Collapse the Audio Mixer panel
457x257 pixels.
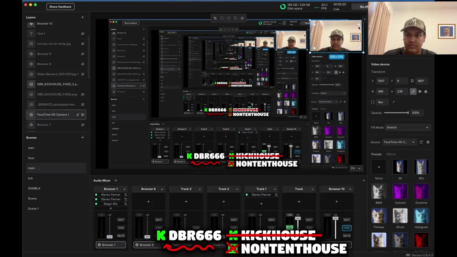pos(363,180)
